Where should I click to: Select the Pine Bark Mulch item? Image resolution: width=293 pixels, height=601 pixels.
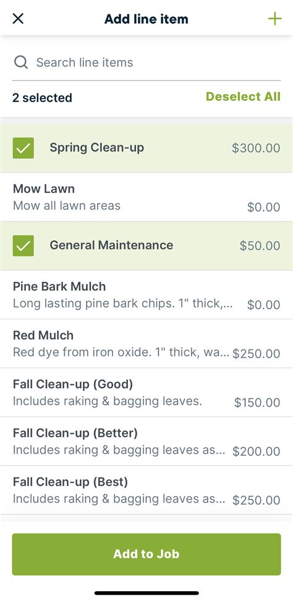[x=146, y=295]
